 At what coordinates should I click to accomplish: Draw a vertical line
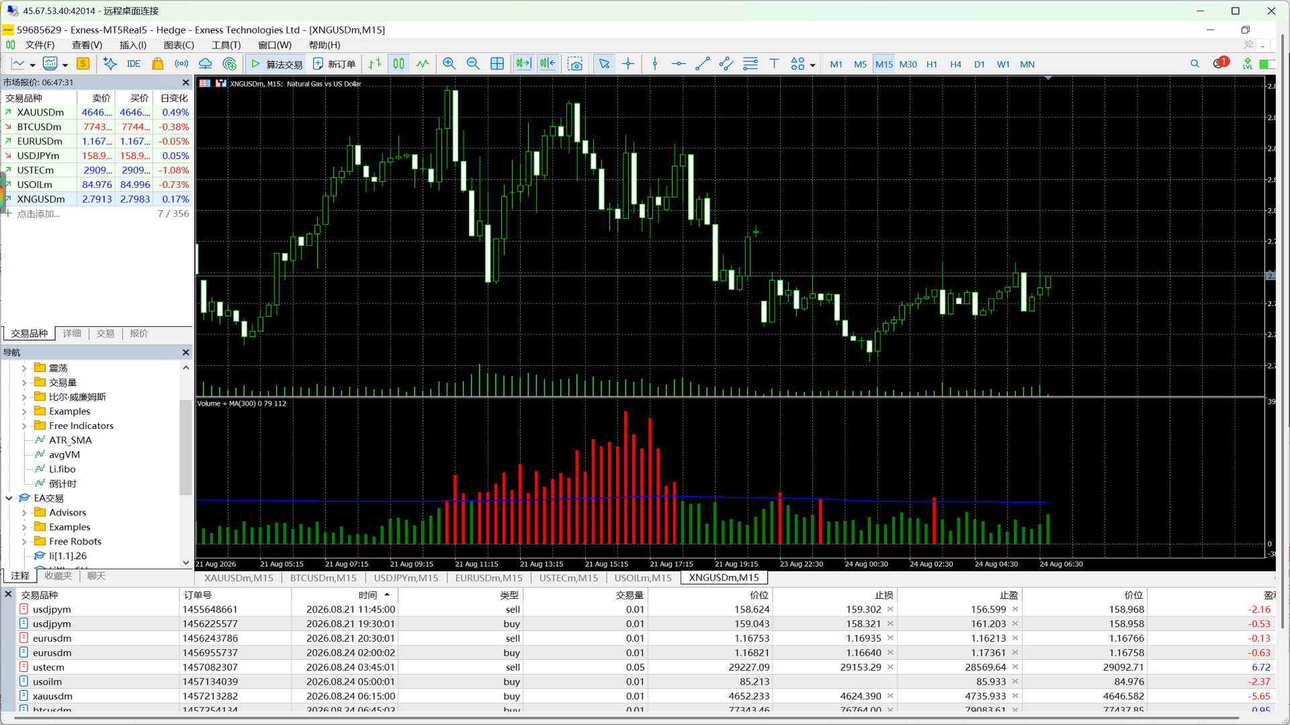point(655,64)
